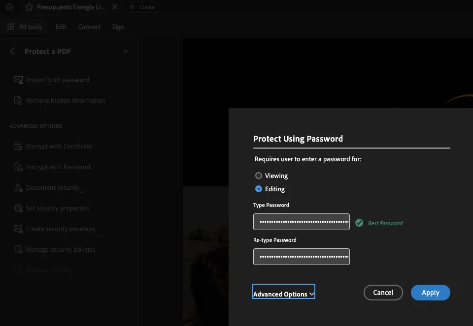Select Protect with password option
Screen dimensions: 473x326
click(57, 80)
